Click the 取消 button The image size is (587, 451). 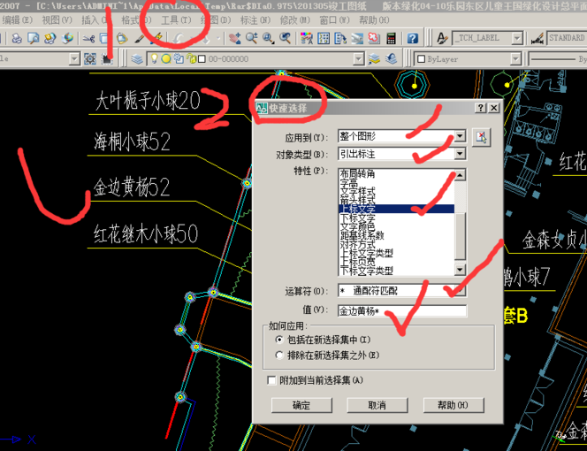pos(377,405)
